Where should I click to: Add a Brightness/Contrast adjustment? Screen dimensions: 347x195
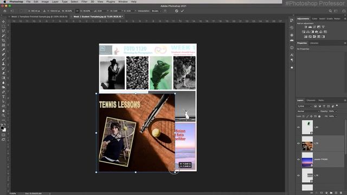coord(306,27)
